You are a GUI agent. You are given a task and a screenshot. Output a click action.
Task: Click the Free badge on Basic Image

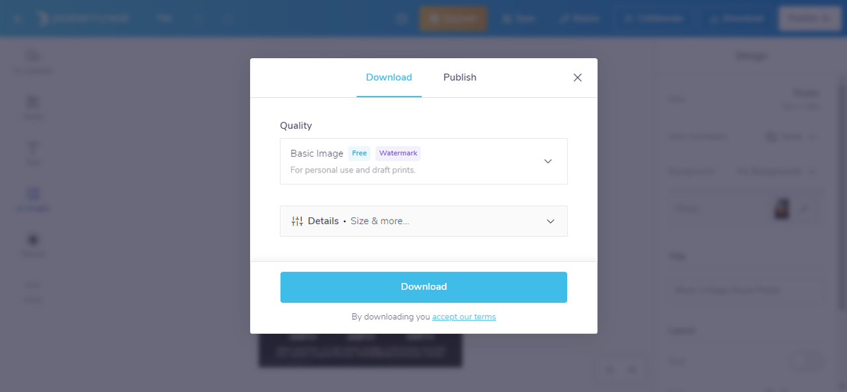coord(359,153)
